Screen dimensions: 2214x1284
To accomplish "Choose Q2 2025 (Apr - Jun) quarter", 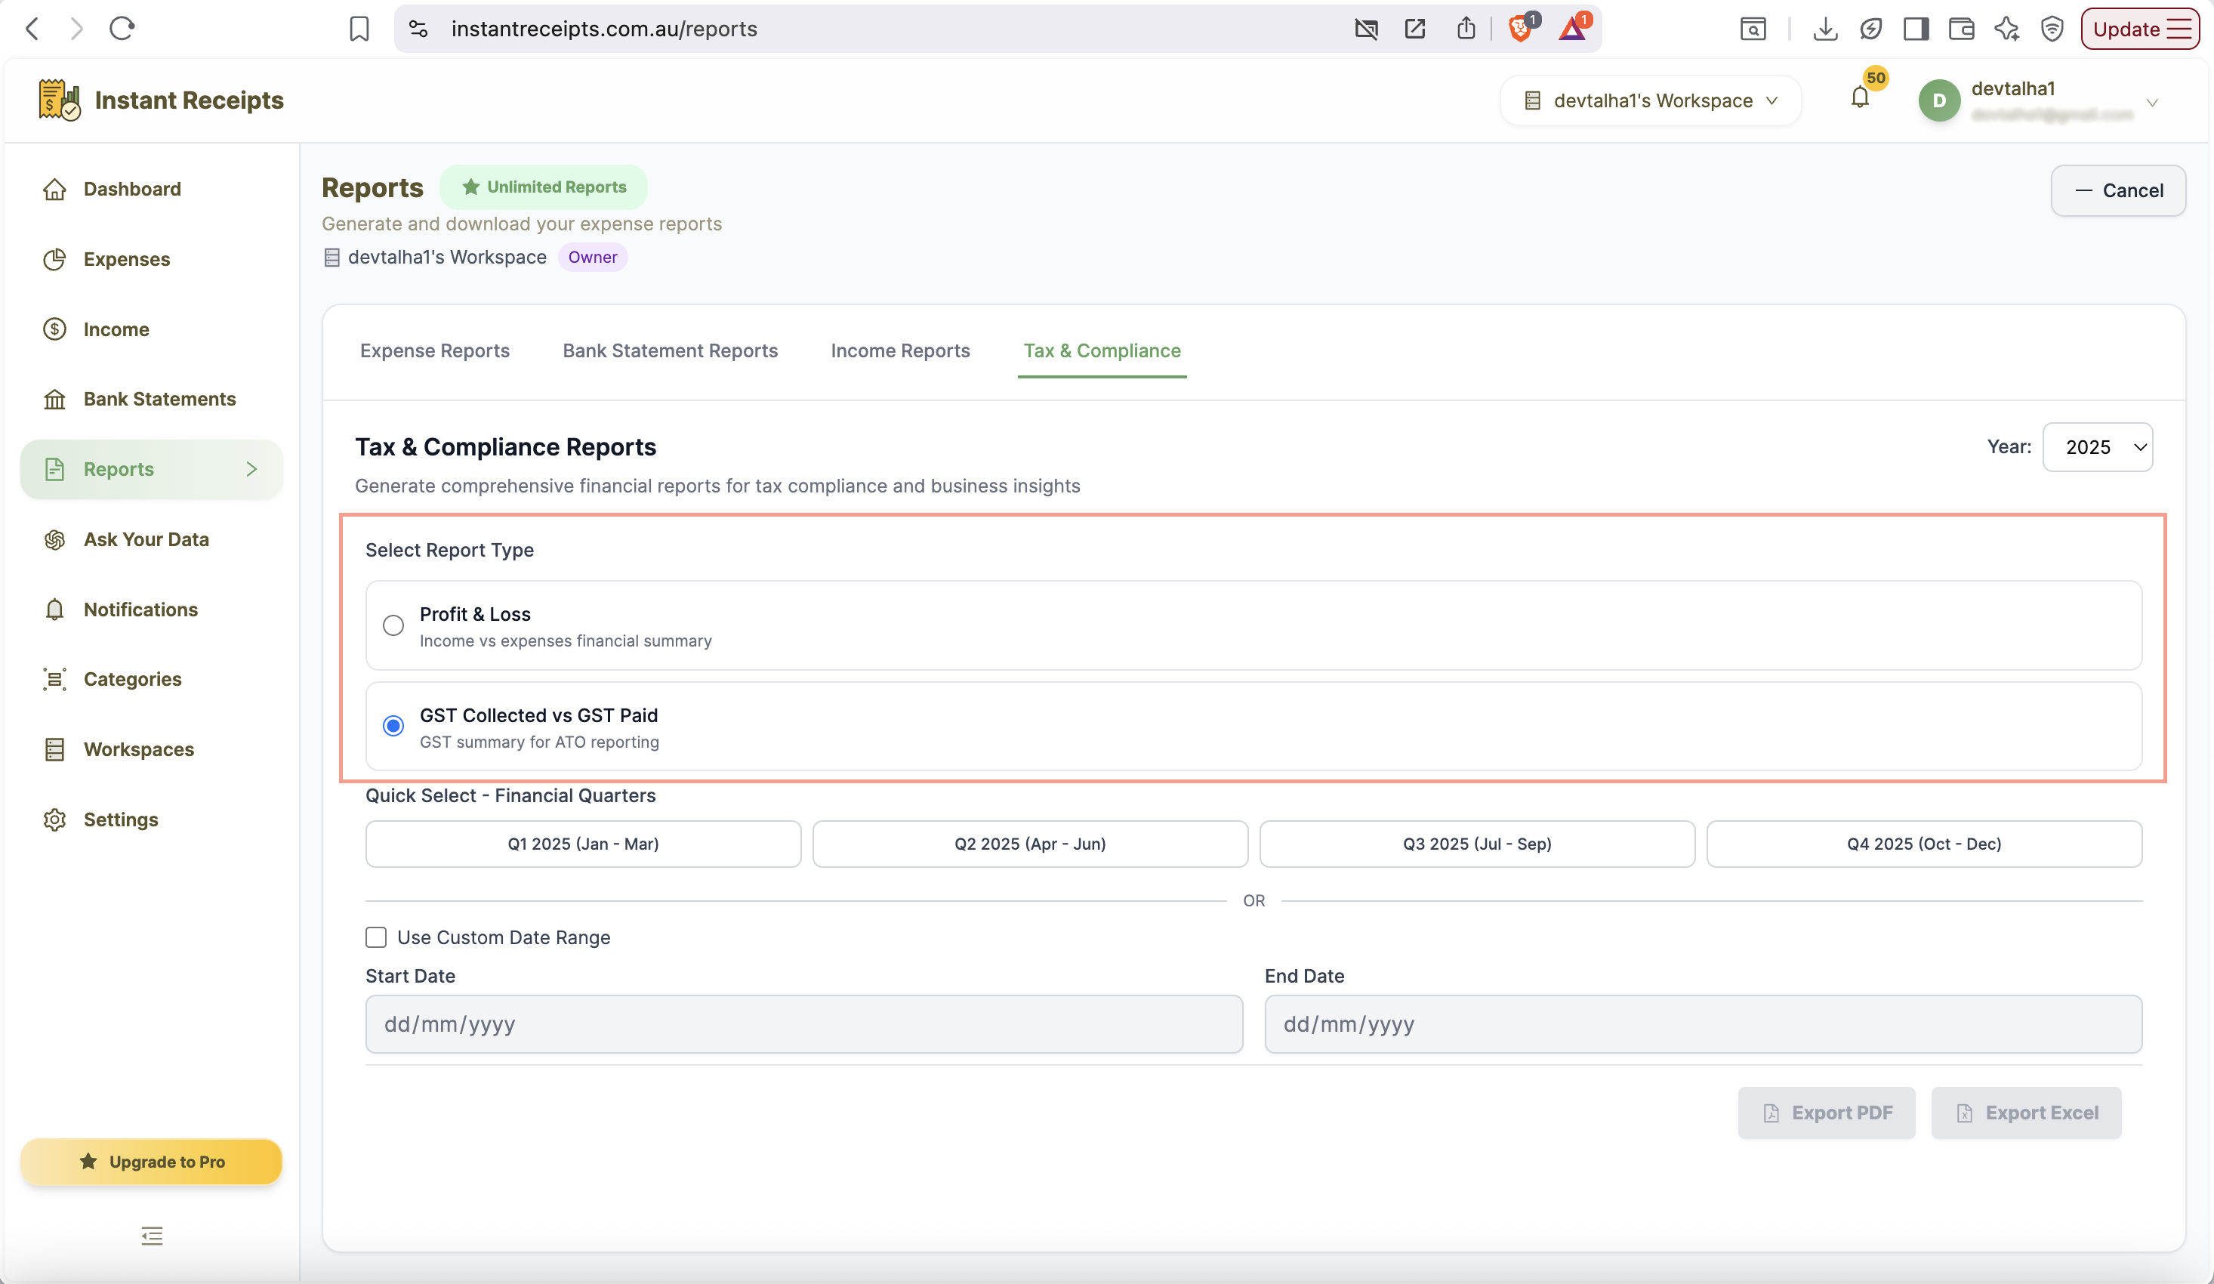I will (x=1031, y=844).
